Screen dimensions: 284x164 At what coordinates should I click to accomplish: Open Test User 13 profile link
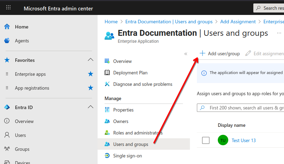(x=244, y=140)
